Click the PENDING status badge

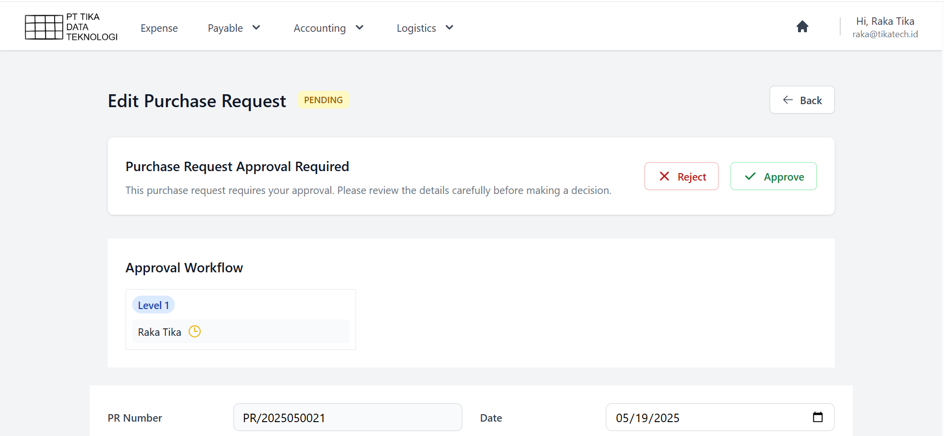tap(323, 100)
